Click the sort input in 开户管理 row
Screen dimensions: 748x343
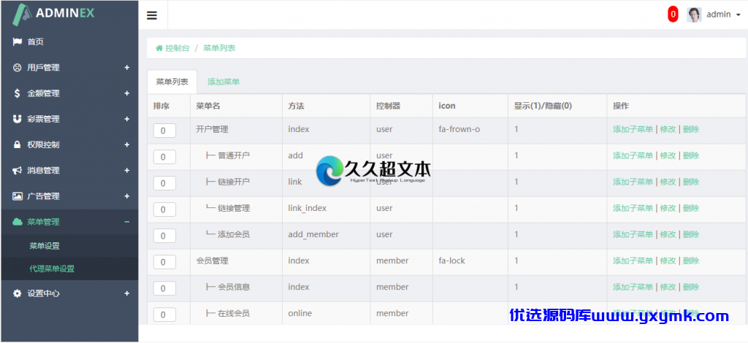164,131
